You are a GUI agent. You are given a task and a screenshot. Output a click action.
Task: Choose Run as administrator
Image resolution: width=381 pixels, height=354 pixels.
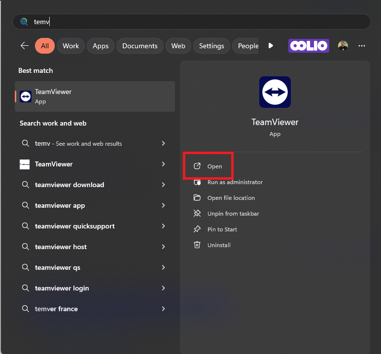(x=235, y=182)
